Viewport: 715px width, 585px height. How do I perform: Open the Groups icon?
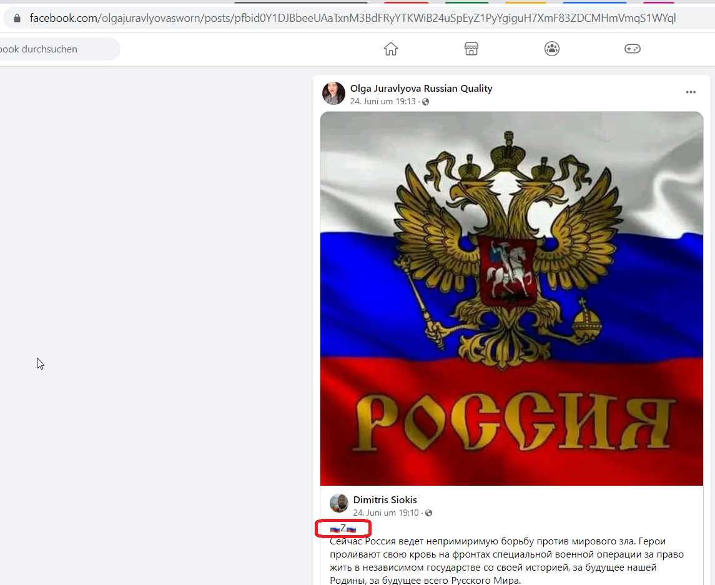click(x=552, y=49)
